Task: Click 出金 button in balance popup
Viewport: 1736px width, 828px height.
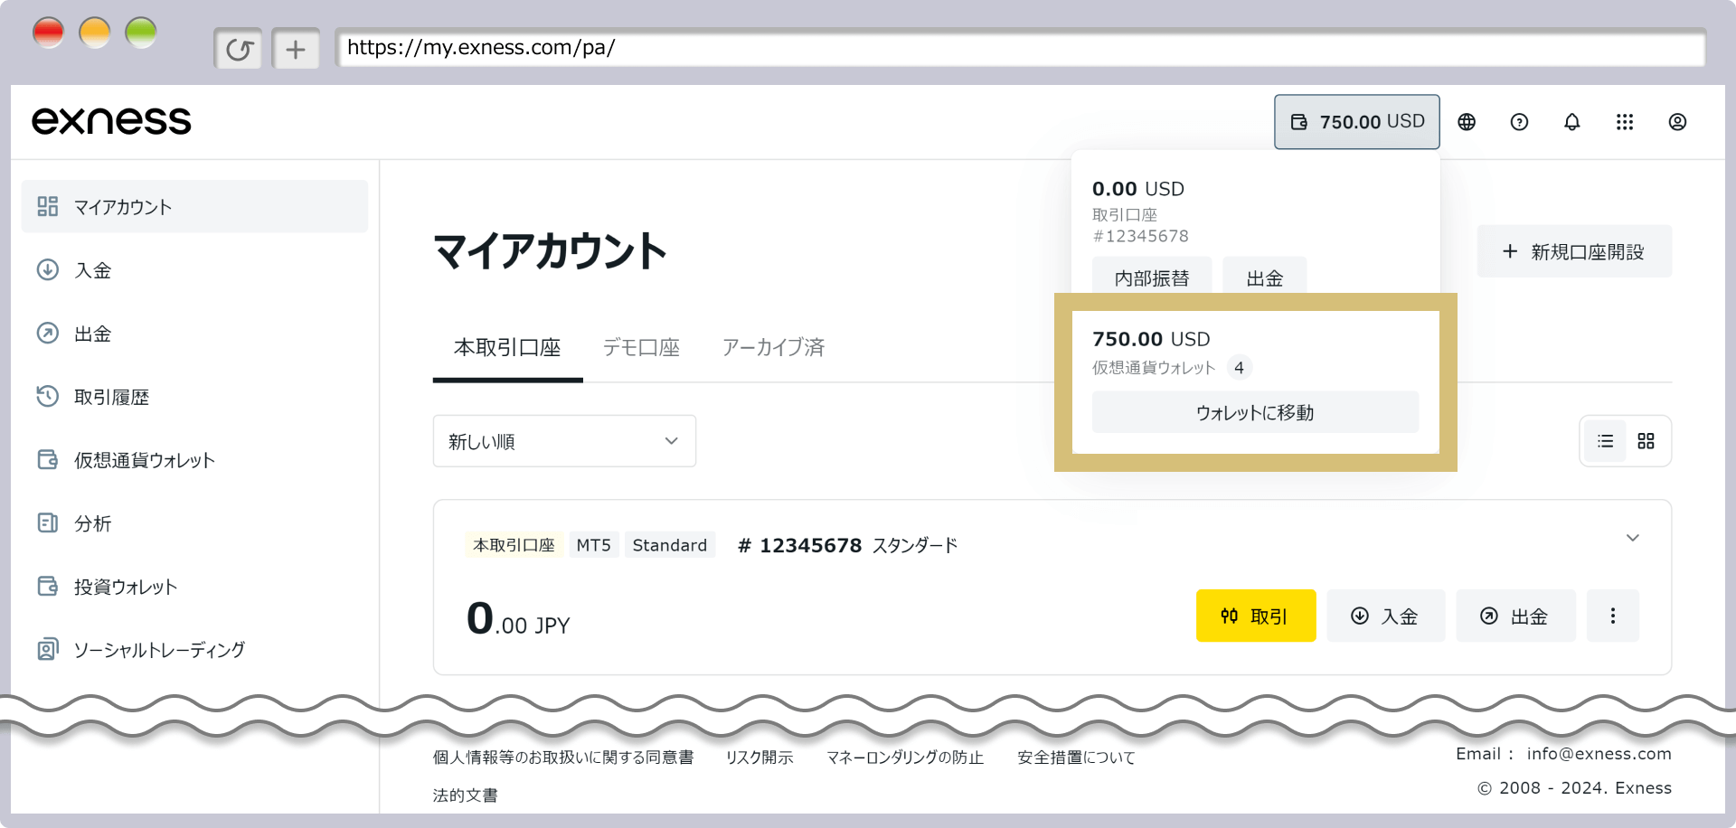Action: tap(1264, 276)
